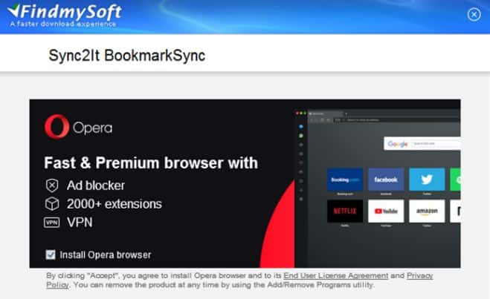Click the Amazon speed dial tile

(x=427, y=211)
